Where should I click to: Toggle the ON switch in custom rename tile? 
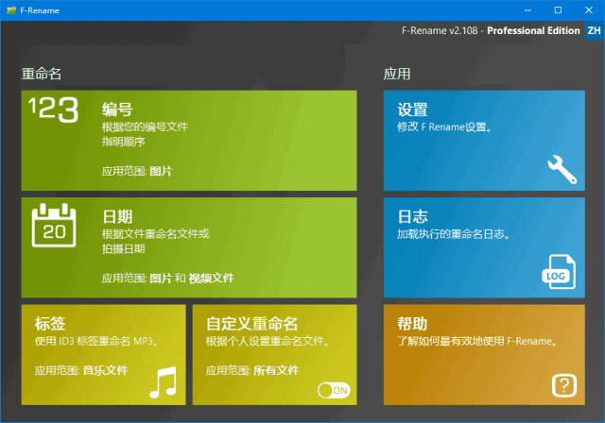coord(334,390)
